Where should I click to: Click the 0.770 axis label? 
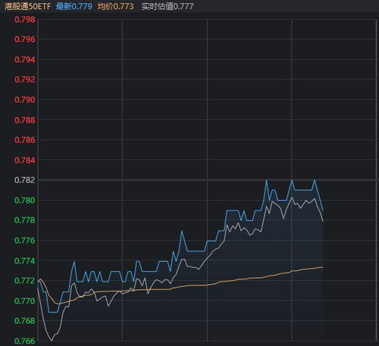(x=25, y=301)
